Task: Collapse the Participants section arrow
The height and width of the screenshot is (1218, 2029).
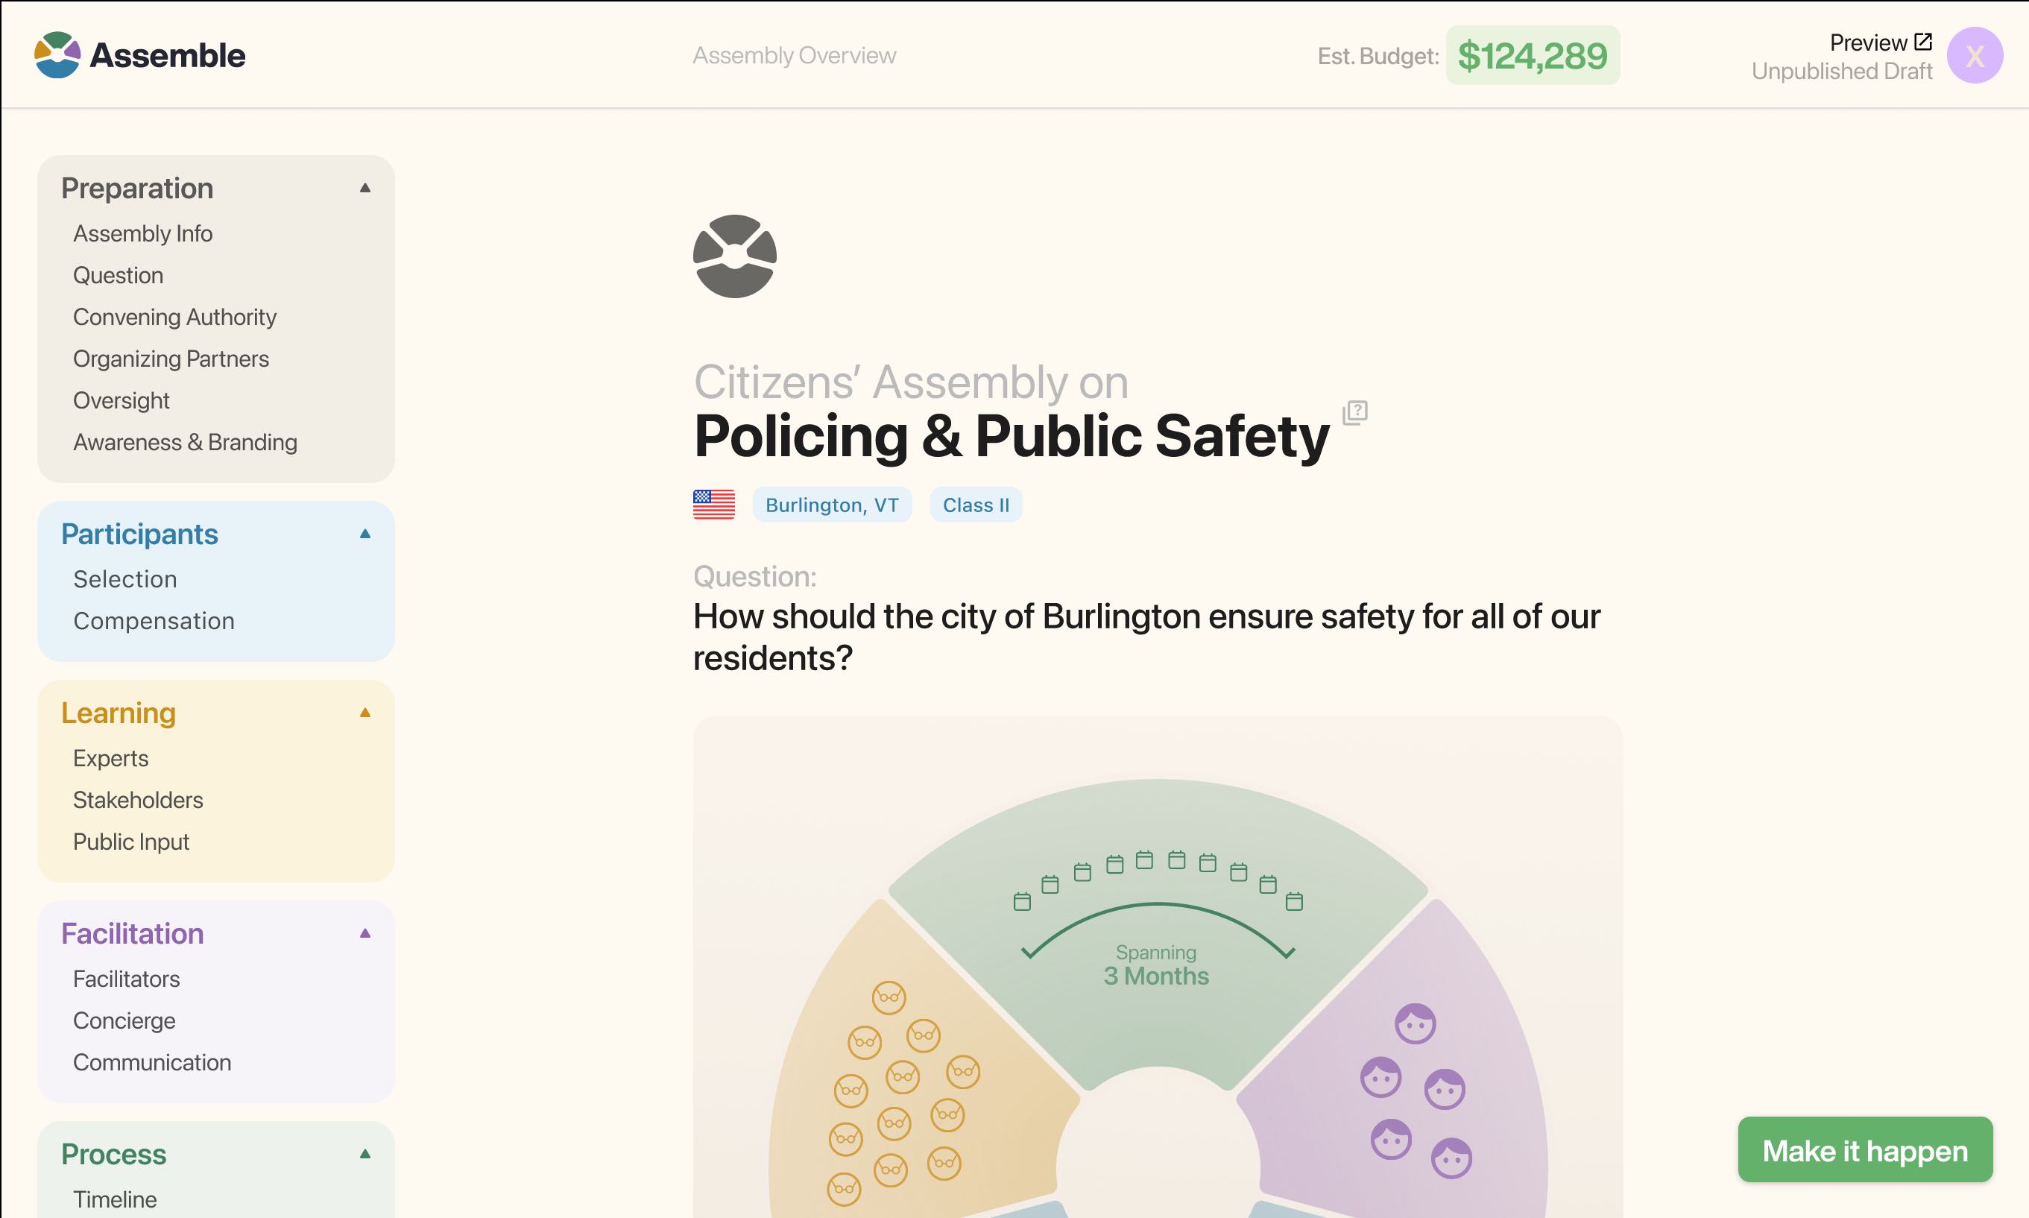Action: click(365, 534)
